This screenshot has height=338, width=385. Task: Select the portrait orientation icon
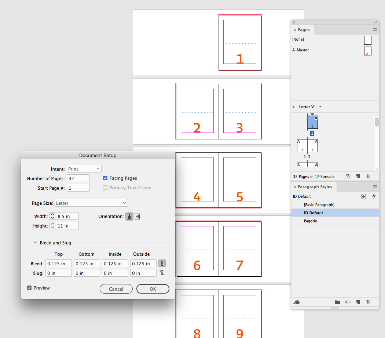129,216
